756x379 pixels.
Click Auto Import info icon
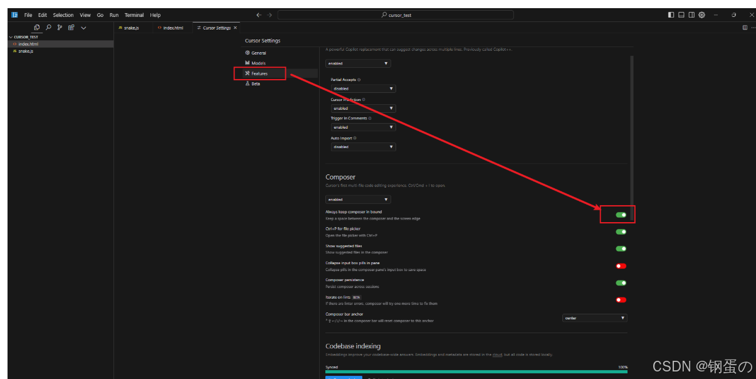355,138
